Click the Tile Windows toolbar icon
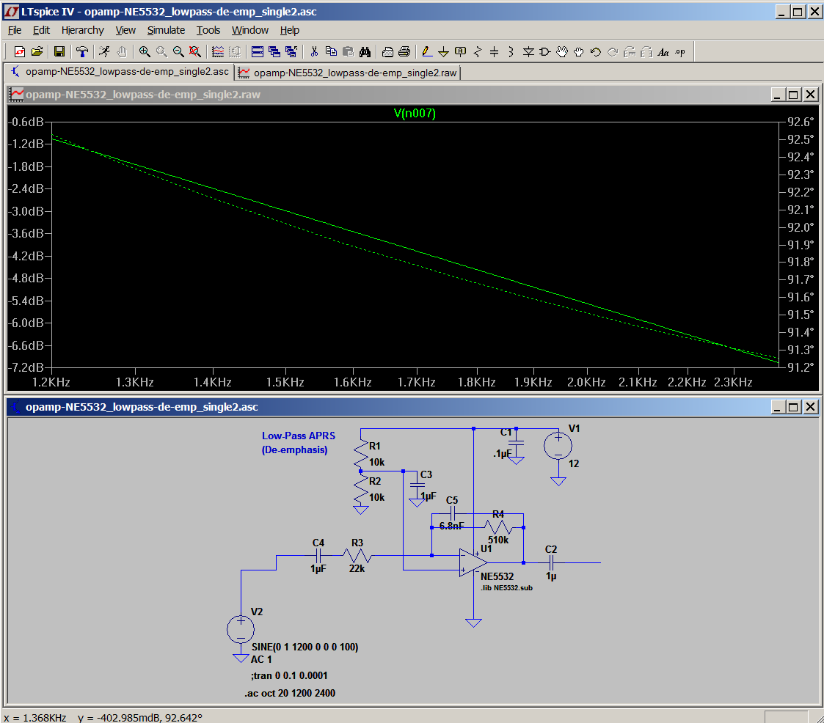Screen dimensions: 824x723 pyautogui.click(x=258, y=51)
